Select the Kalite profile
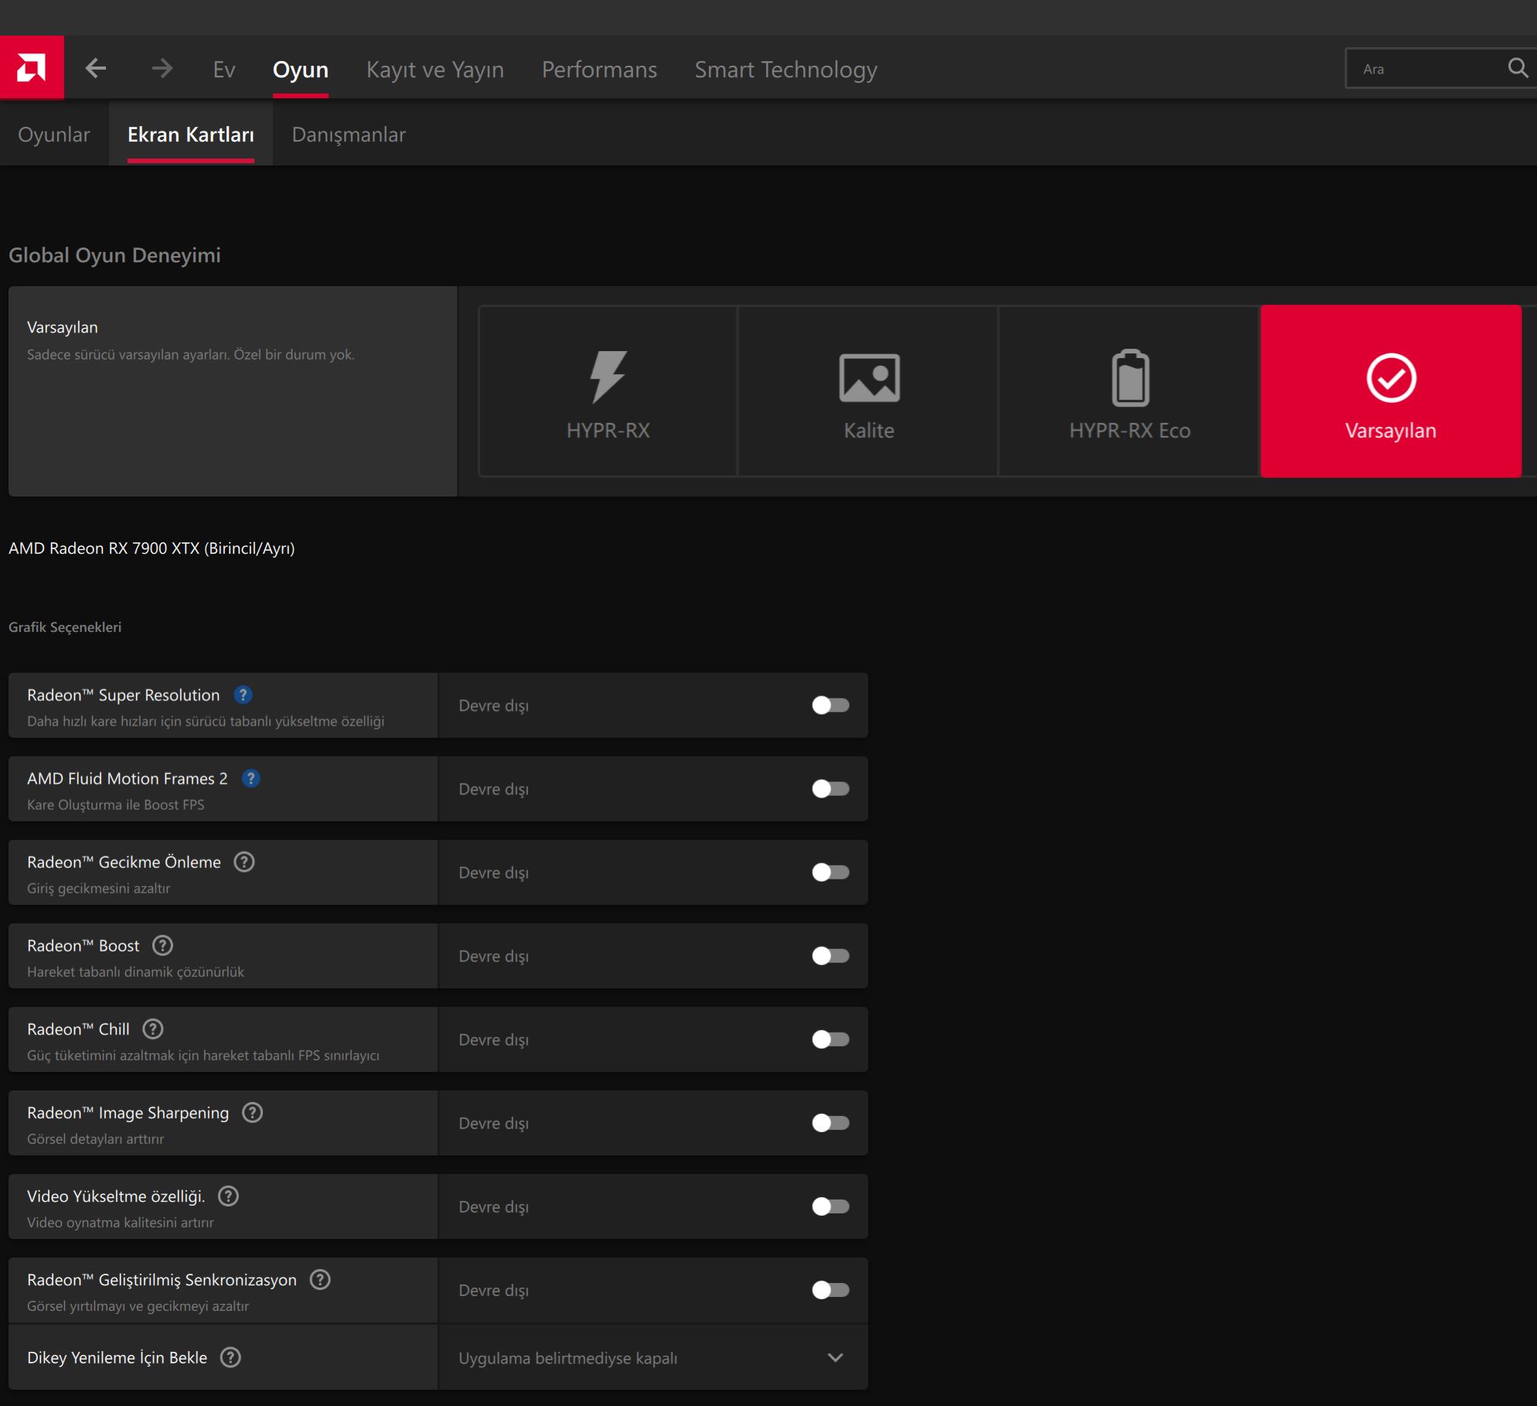The width and height of the screenshot is (1537, 1406). (868, 391)
